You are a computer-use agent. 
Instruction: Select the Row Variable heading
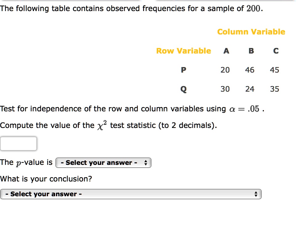pos(183,51)
